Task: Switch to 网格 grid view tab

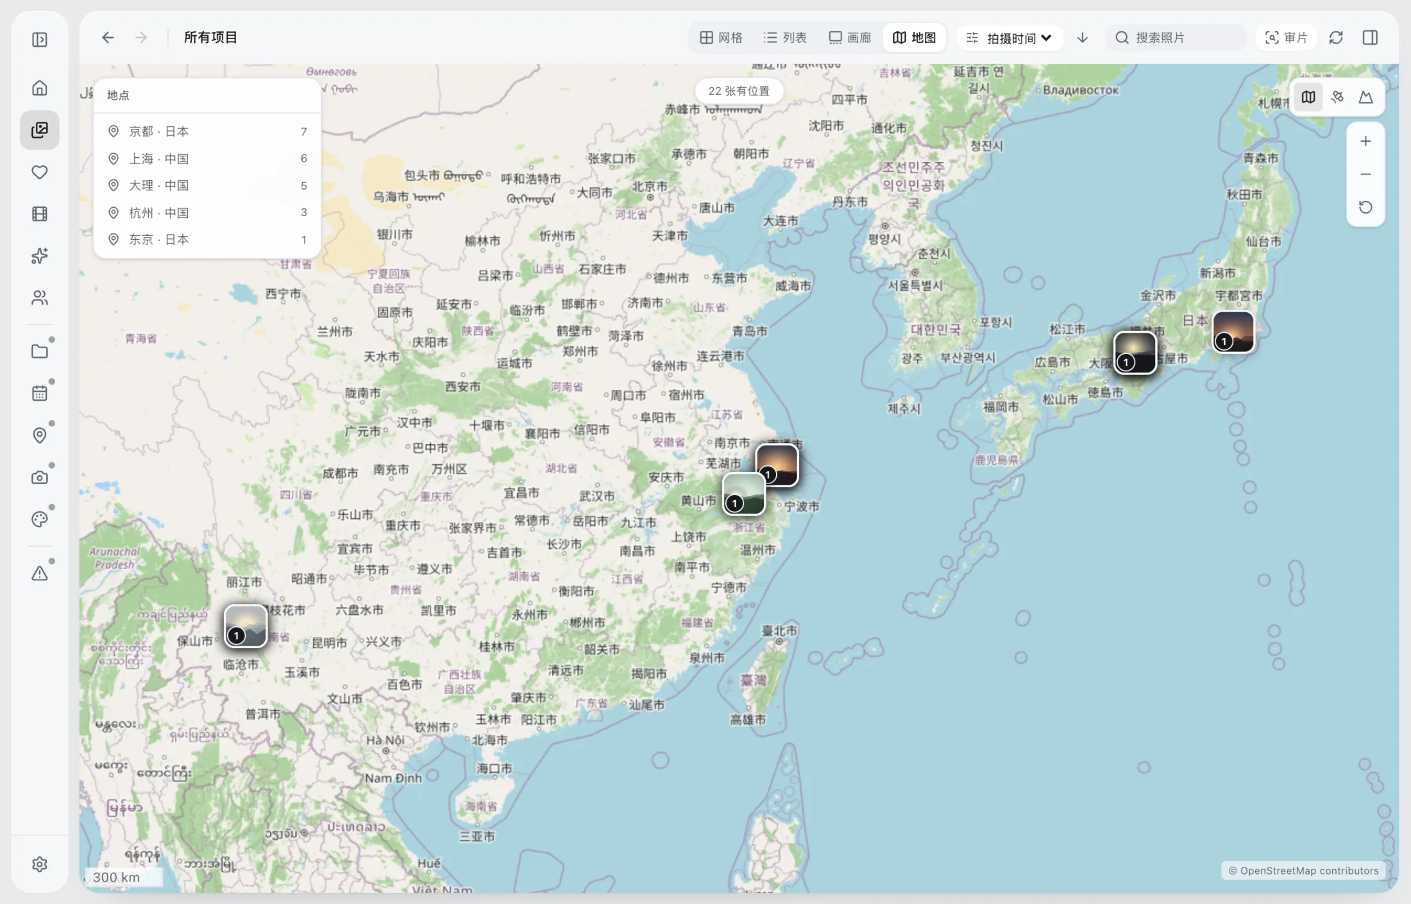Action: pyautogui.click(x=721, y=38)
